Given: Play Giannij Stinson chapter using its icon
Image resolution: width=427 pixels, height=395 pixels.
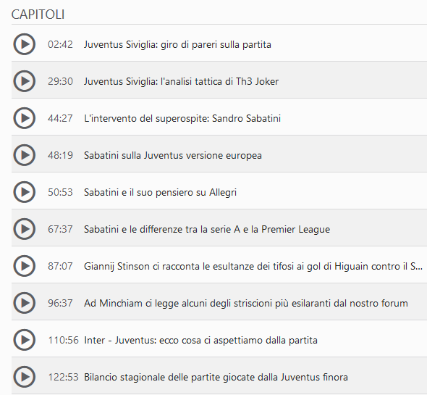Looking at the screenshot, I should 24,266.
